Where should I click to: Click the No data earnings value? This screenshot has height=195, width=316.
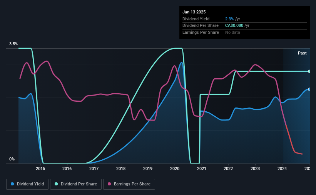coord(232,32)
